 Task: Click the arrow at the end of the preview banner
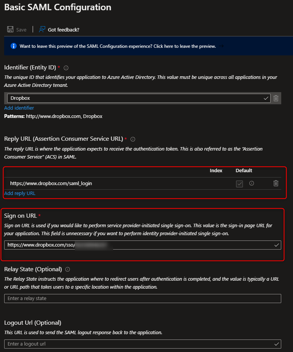pyautogui.click(x=221, y=46)
